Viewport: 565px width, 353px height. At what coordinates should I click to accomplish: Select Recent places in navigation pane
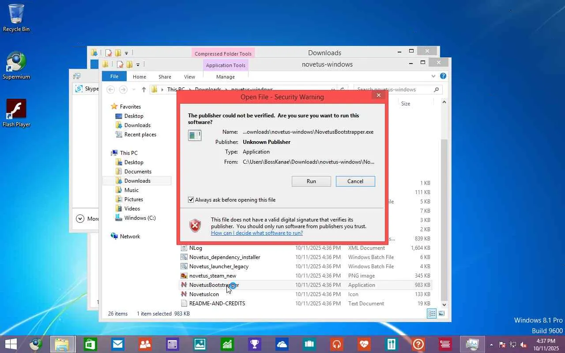[x=140, y=135]
